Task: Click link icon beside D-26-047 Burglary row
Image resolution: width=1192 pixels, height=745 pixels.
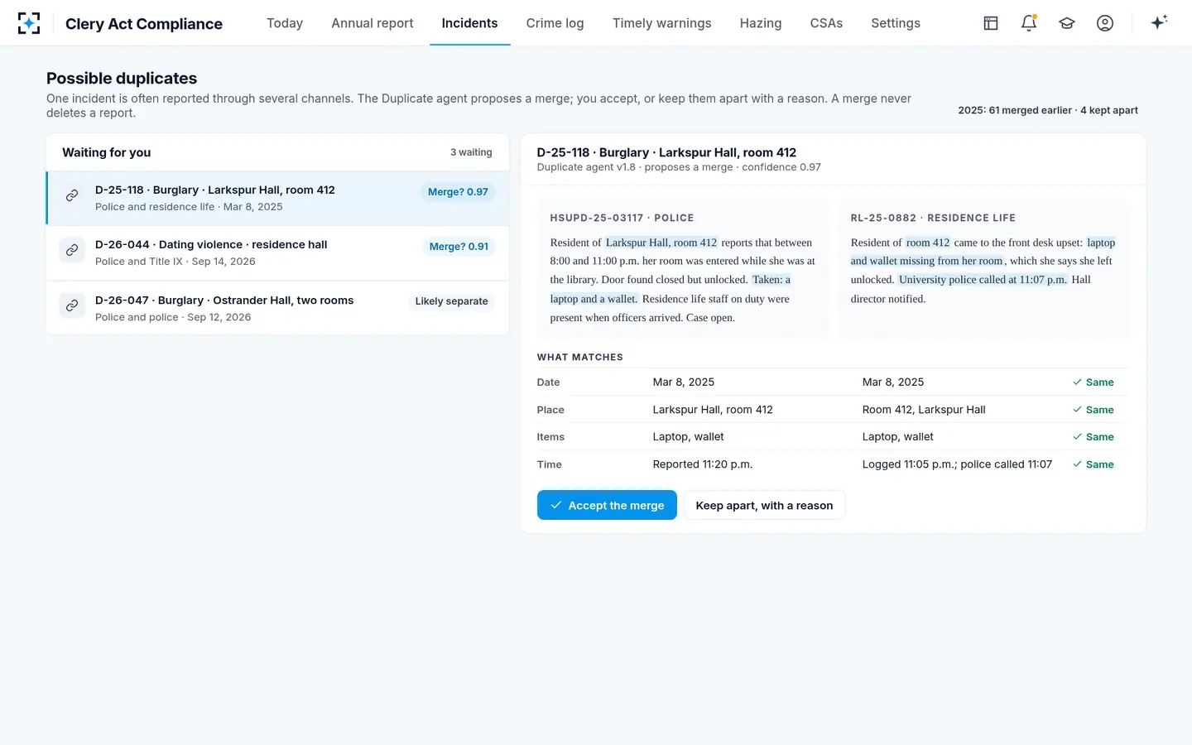Action: [72, 305]
